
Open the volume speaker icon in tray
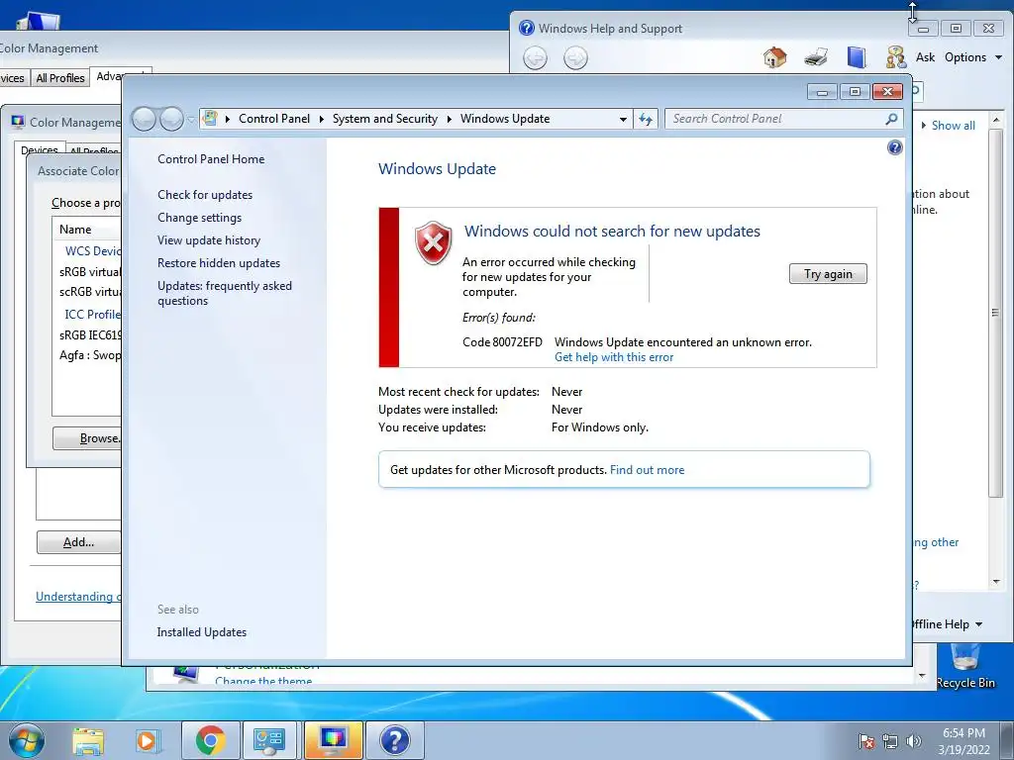click(x=914, y=741)
